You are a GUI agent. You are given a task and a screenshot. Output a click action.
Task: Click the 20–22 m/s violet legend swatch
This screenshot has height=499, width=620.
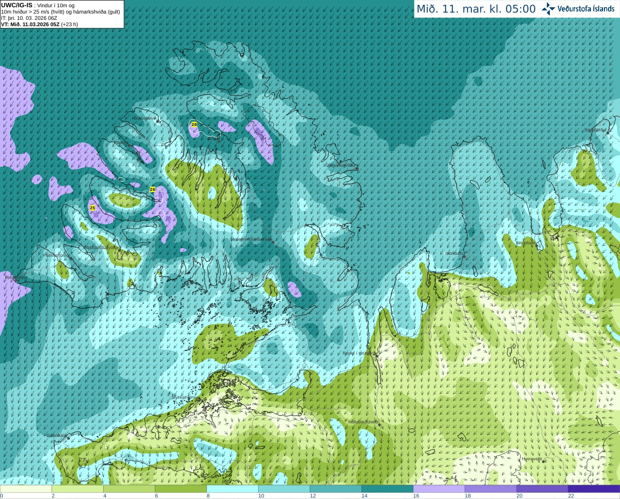tap(542, 489)
